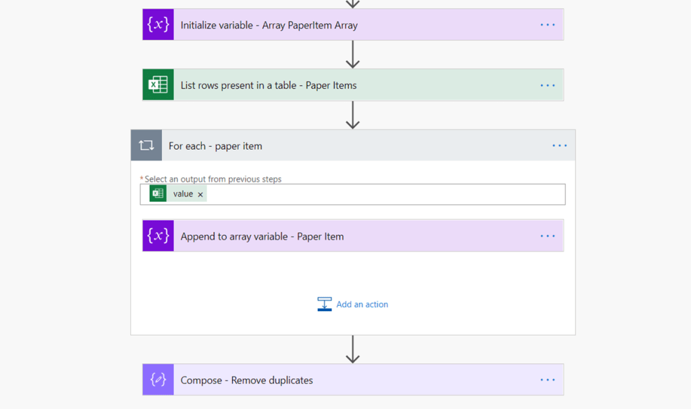Click the {x} icon on Append to array variable
Image resolution: width=691 pixels, height=409 pixels.
[157, 236]
